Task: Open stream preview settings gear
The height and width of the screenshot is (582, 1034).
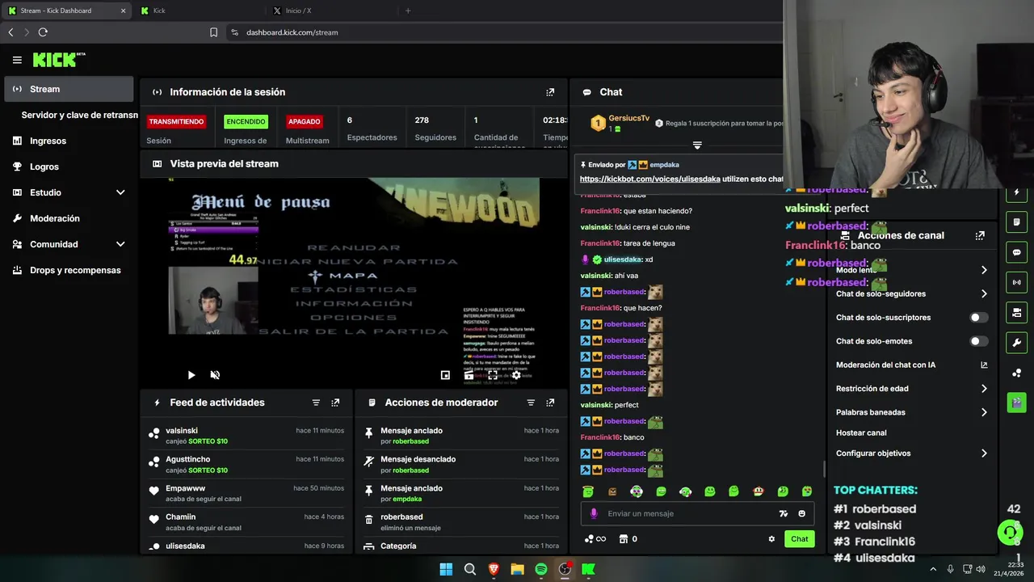Action: pyautogui.click(x=516, y=375)
